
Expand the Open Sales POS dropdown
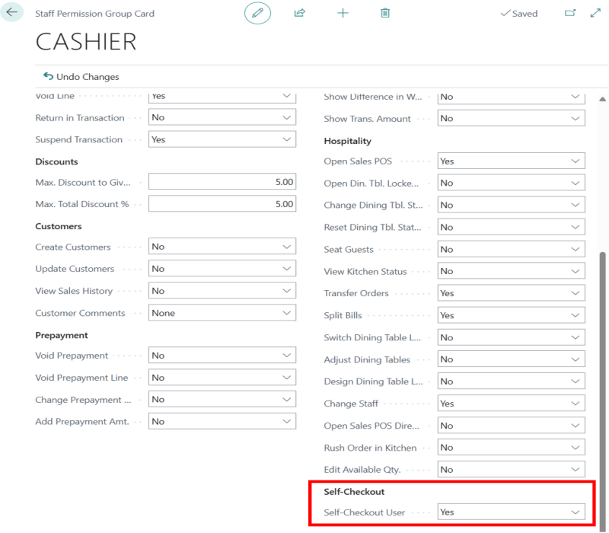(511, 161)
